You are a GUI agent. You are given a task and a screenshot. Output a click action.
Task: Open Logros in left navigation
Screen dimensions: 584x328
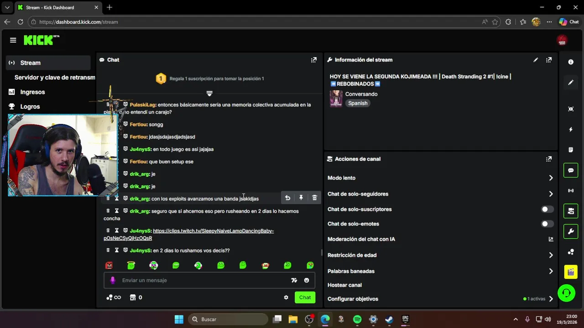point(30,107)
